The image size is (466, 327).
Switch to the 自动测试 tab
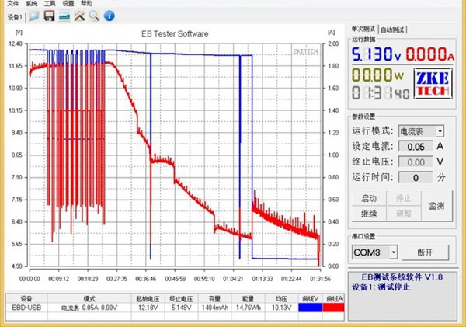[395, 30]
